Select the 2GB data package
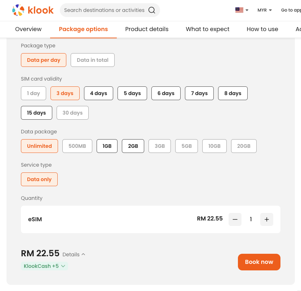Viewport: 301px width, 291px height. (133, 146)
